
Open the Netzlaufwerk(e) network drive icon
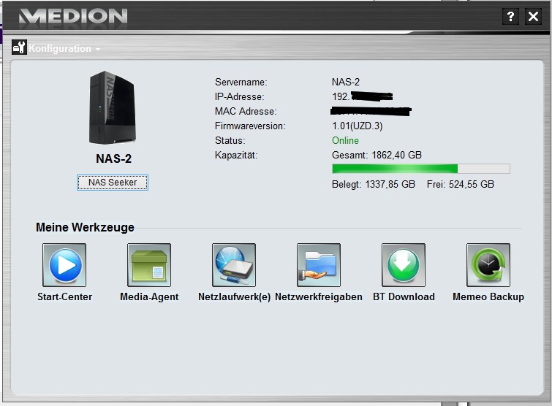coord(234,265)
